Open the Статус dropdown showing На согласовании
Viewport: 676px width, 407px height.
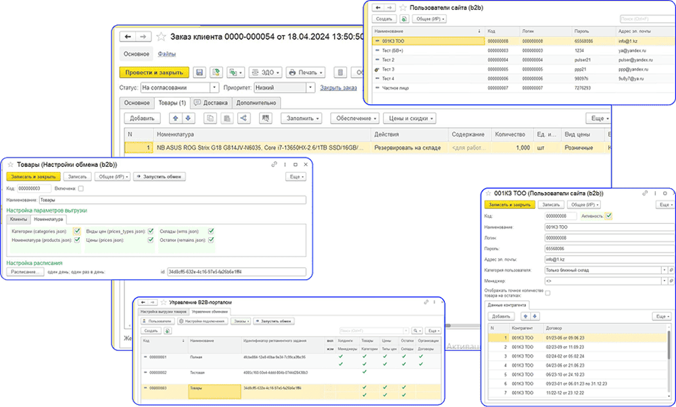coord(215,87)
